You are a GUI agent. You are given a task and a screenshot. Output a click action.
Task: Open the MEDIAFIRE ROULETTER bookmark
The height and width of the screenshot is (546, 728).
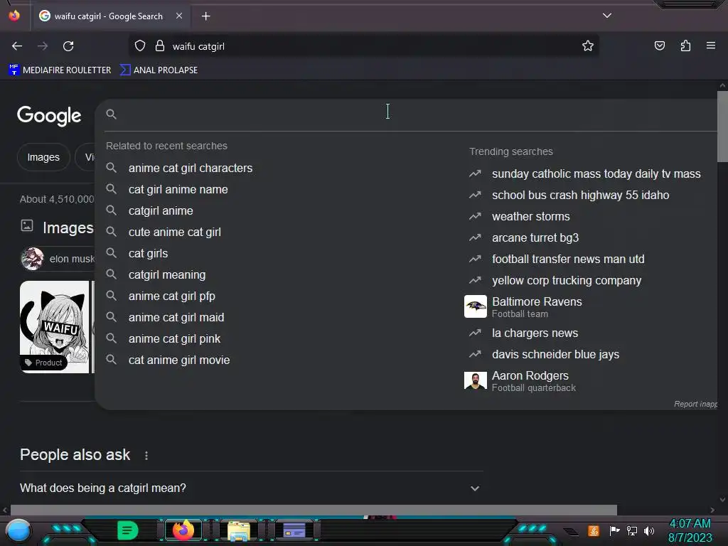click(60, 70)
